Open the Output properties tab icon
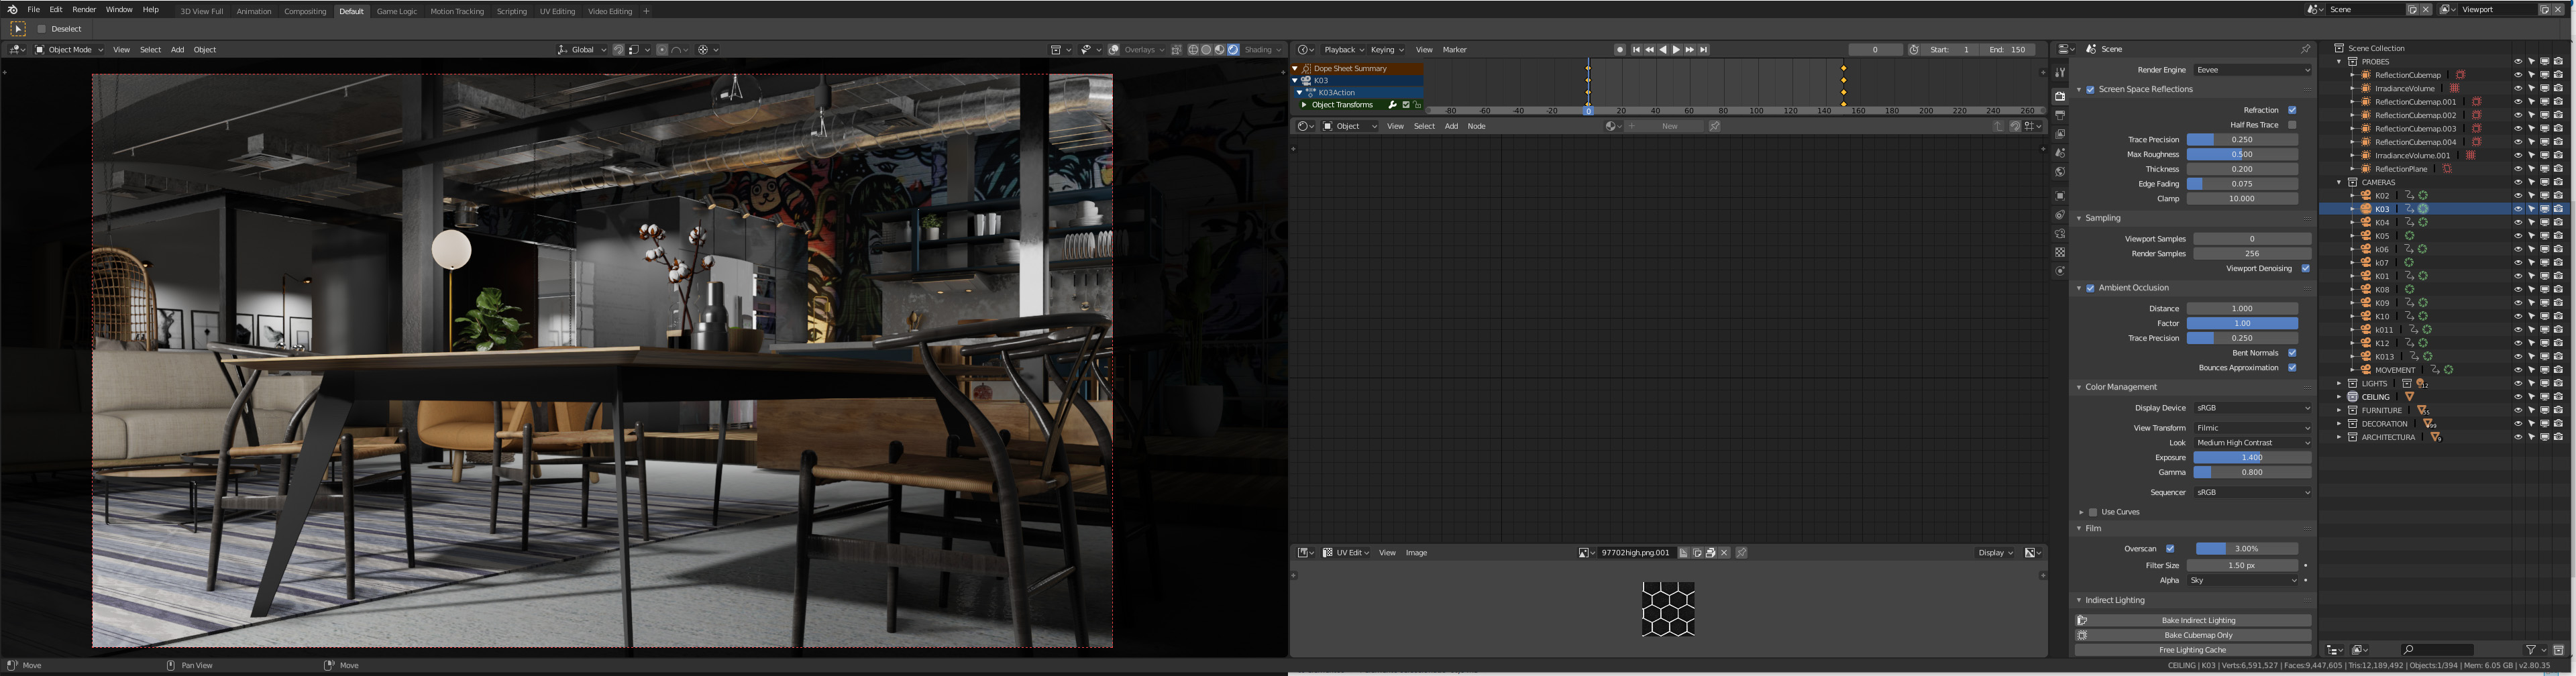The width and height of the screenshot is (2576, 676). 2060,115
